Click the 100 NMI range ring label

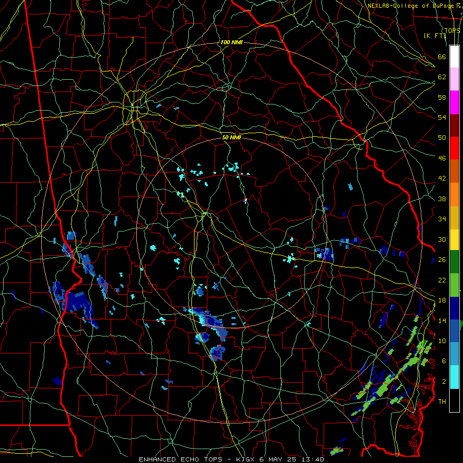click(232, 42)
